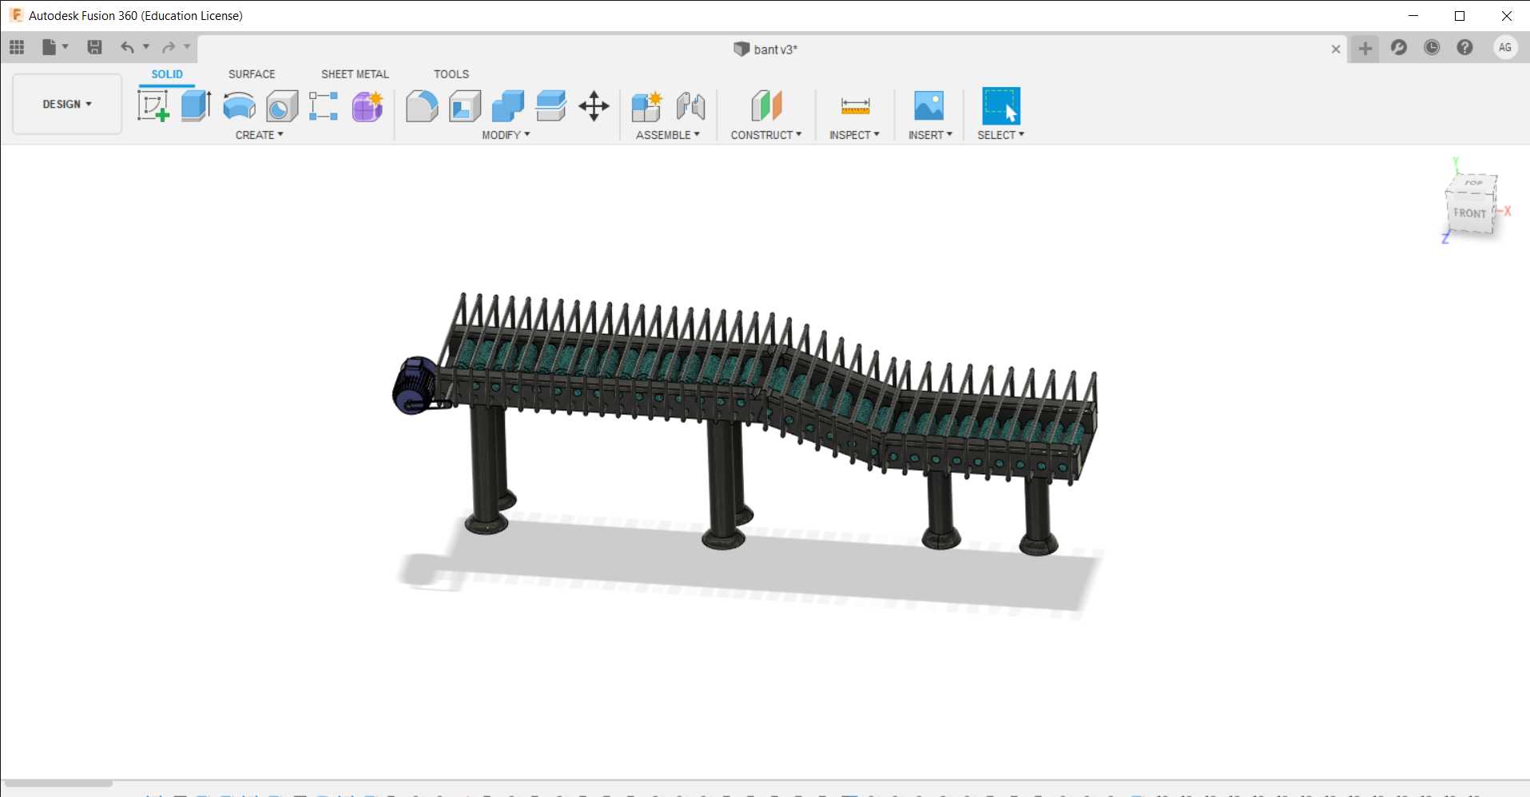1530x797 pixels.
Task: Click the Select tool icon
Action: 1001,105
